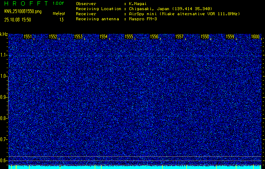Click the 1.0.0f version label

(58, 3)
